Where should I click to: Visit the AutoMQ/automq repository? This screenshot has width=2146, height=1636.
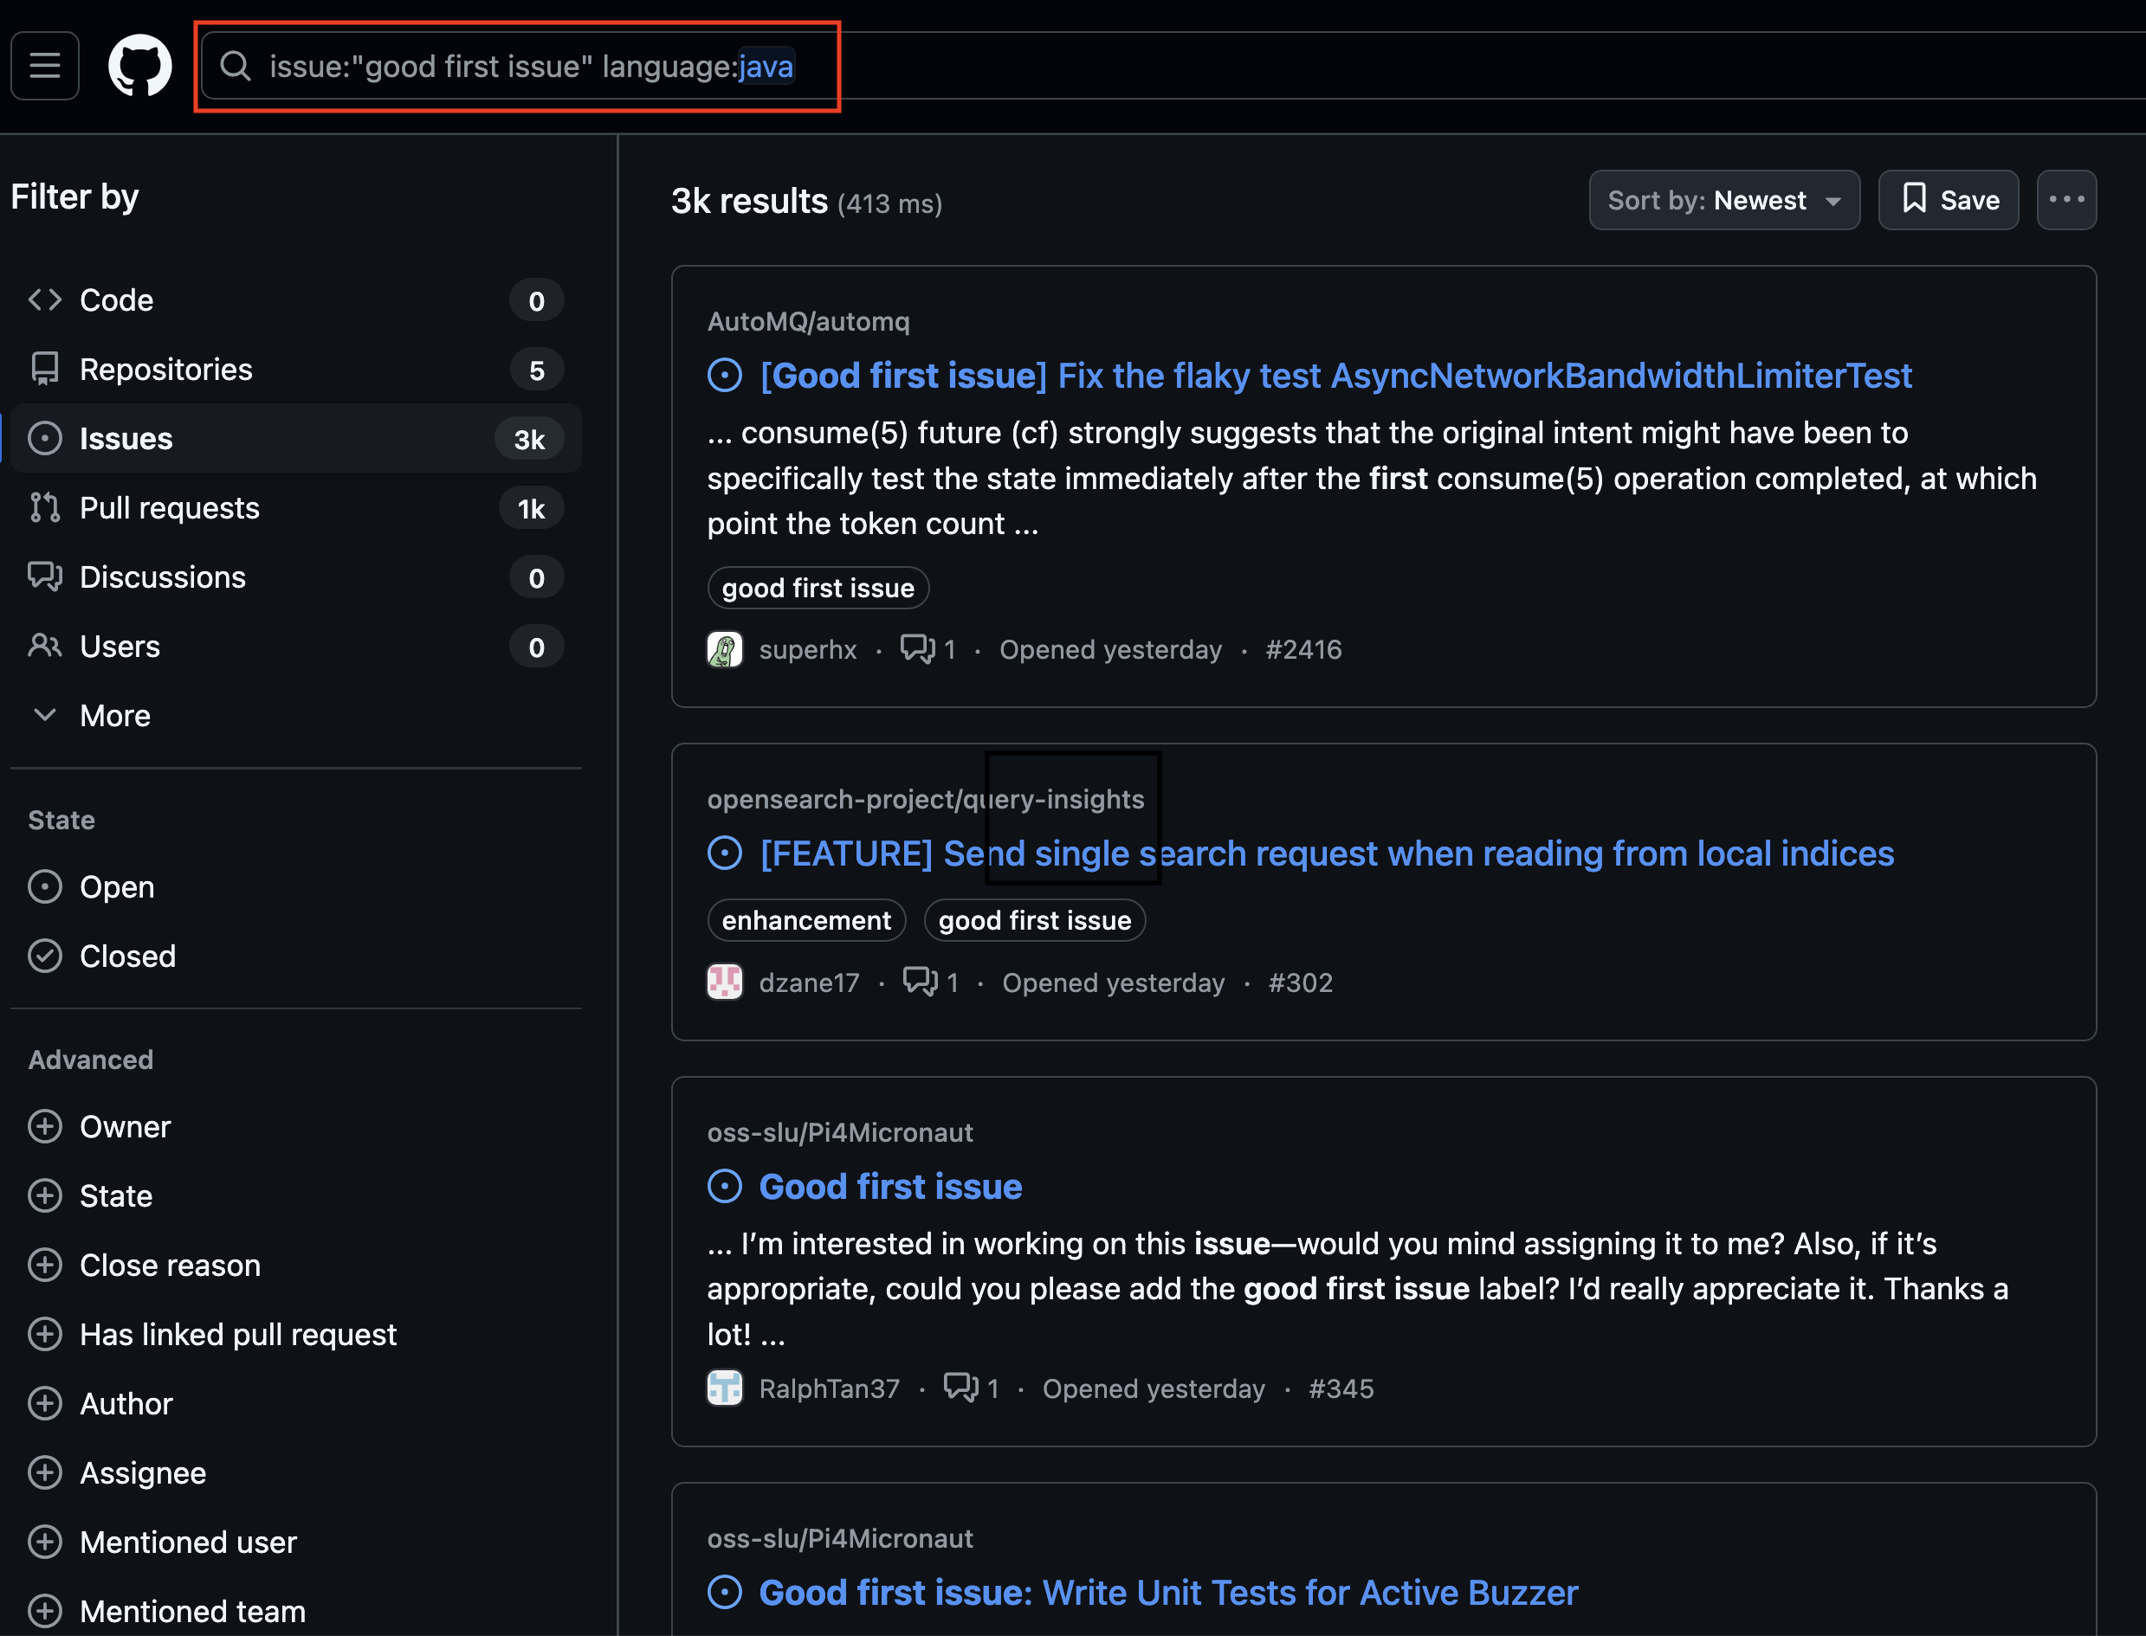(809, 321)
